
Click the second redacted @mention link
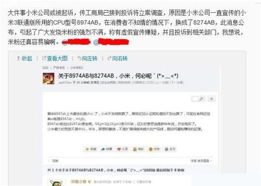[111, 42]
